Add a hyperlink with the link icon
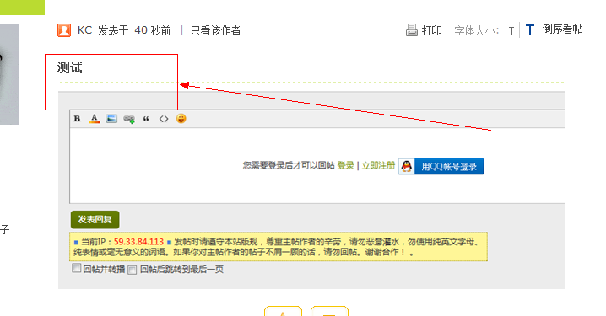The height and width of the screenshot is (316, 606). point(129,119)
